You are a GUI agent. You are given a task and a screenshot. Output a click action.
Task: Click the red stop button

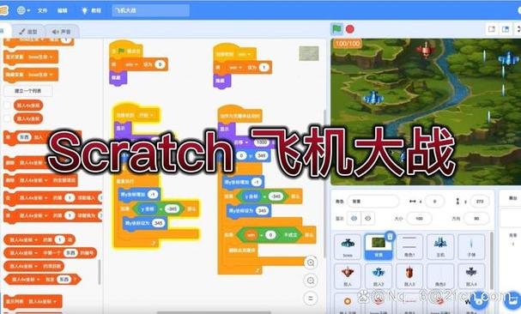click(350, 29)
